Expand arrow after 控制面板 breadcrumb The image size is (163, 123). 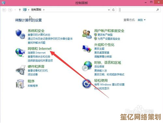[44, 10]
